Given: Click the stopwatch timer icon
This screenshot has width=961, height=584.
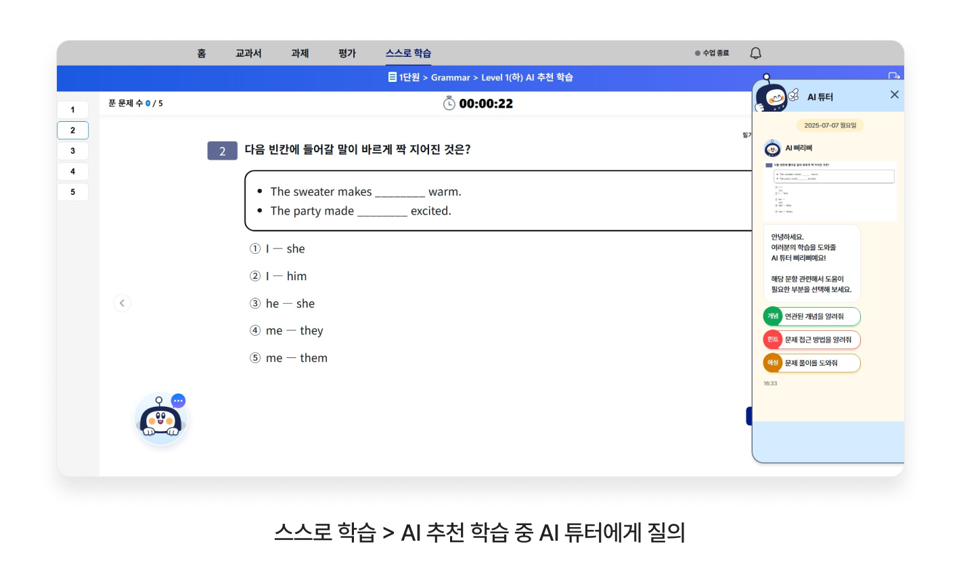Looking at the screenshot, I should point(449,104).
